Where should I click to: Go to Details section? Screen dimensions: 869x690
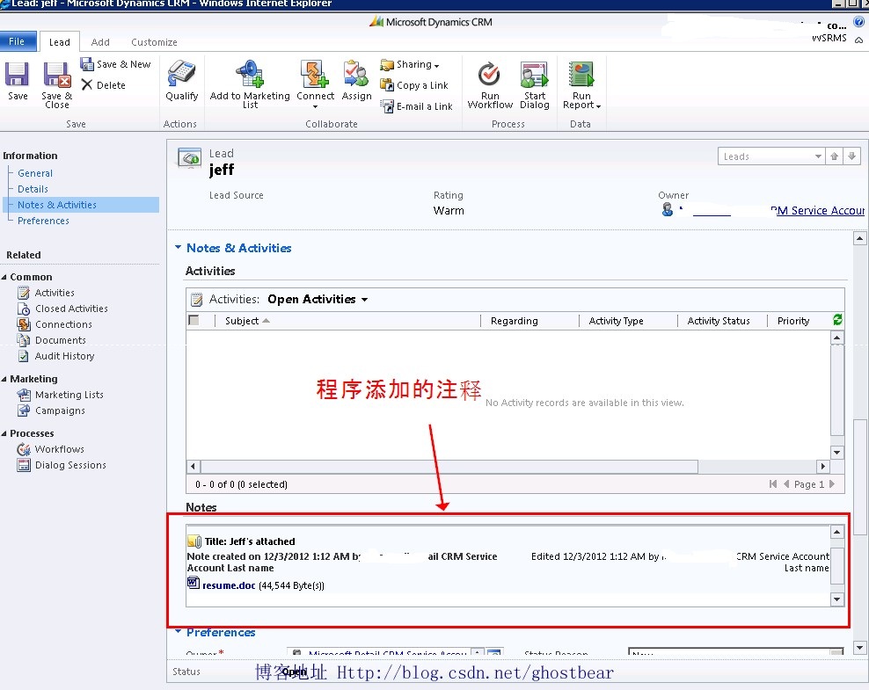(x=33, y=189)
